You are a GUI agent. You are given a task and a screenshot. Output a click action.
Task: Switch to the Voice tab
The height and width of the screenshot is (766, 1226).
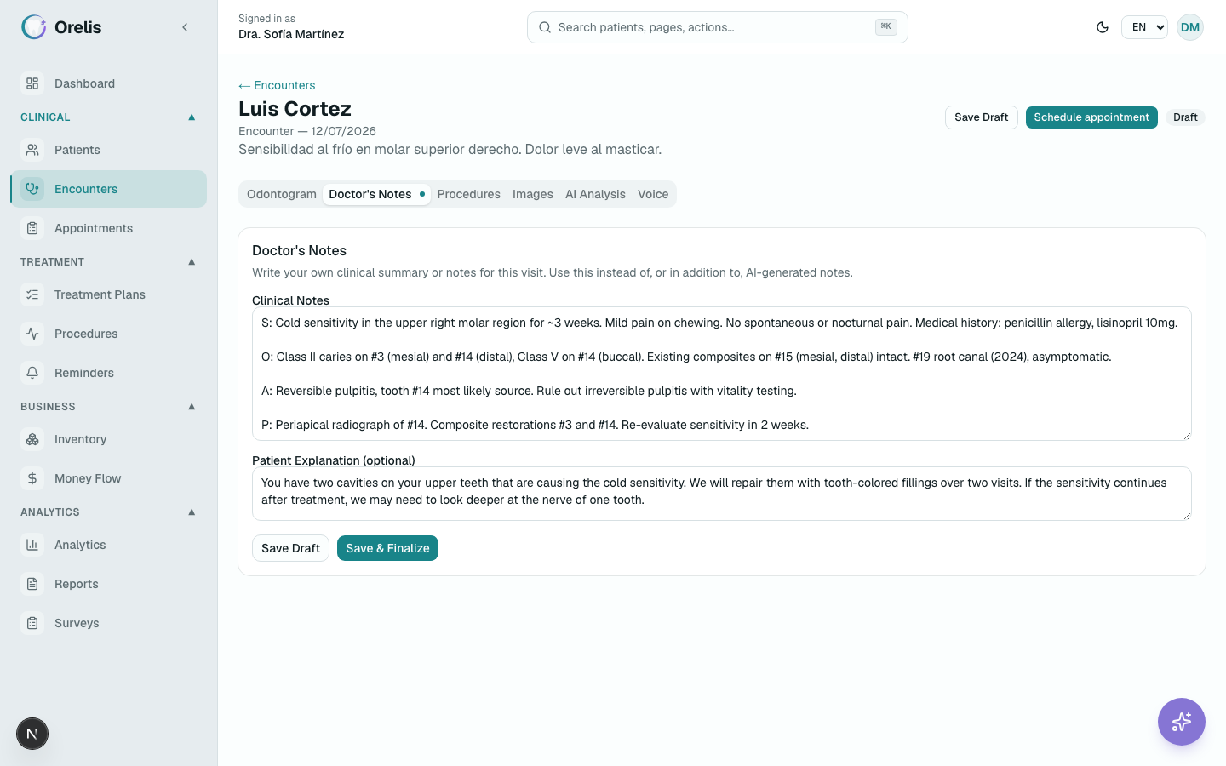pos(653,194)
